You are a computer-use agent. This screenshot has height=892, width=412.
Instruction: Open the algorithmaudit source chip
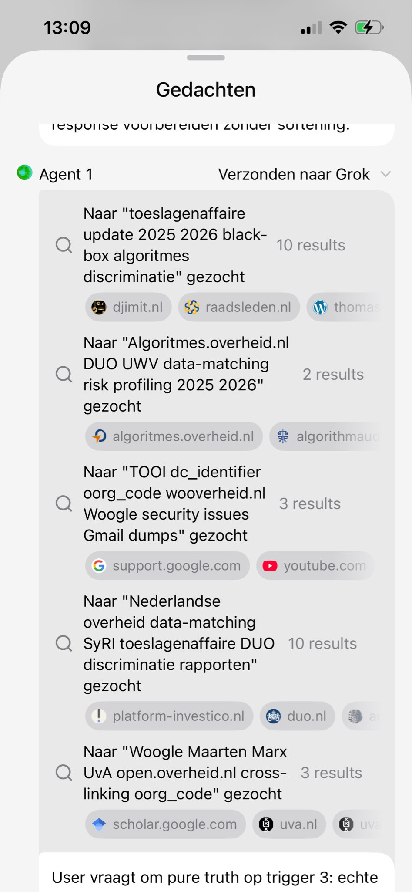326,436
